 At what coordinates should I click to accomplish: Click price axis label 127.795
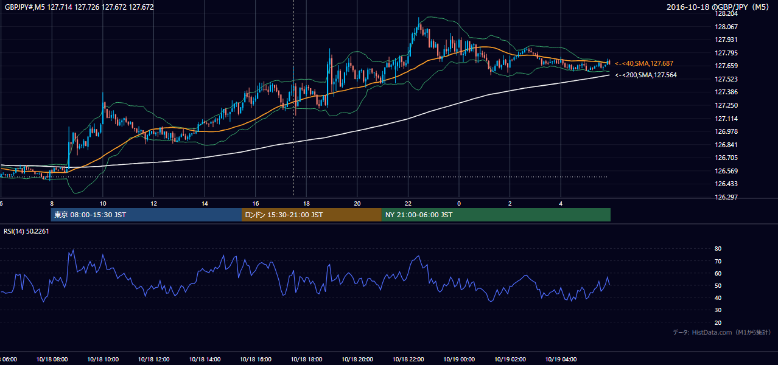(726, 53)
